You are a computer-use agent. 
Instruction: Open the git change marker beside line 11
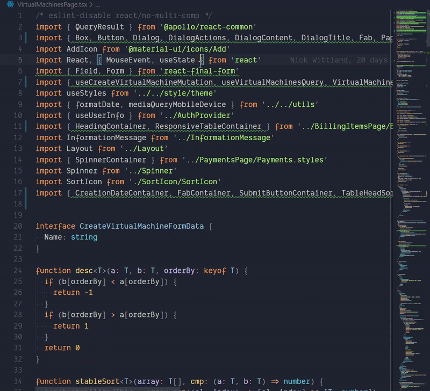click(x=26, y=126)
